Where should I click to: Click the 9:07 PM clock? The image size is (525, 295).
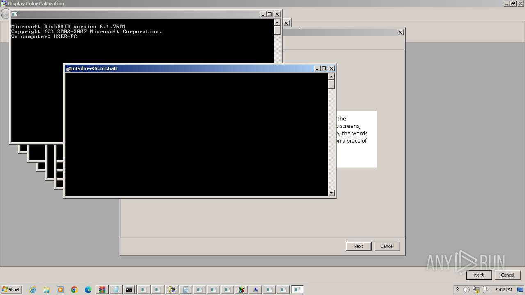504,290
